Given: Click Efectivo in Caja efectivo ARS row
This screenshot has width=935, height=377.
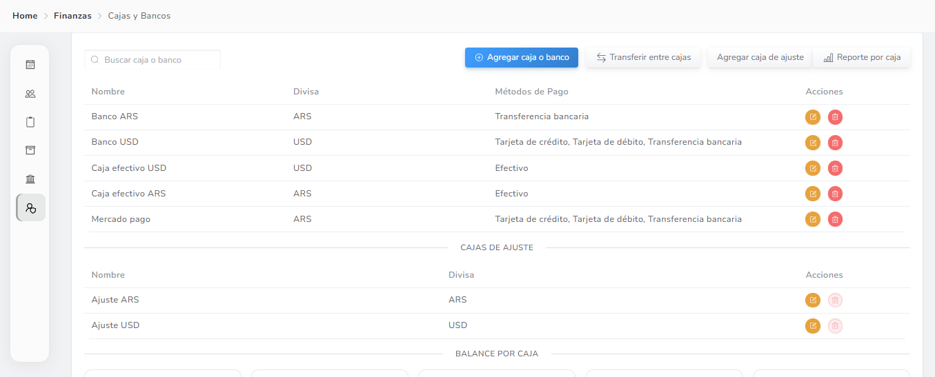Looking at the screenshot, I should pos(511,193).
